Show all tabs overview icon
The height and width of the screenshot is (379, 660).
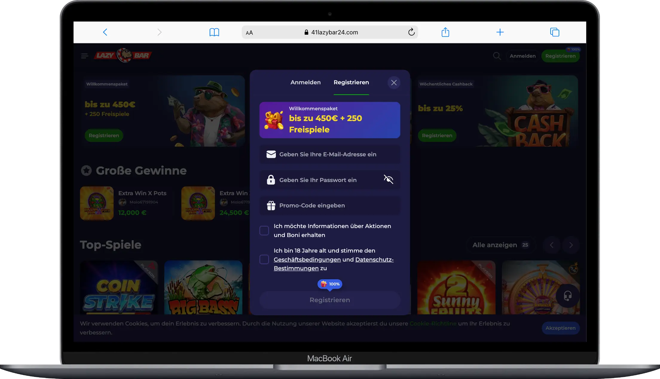coord(554,32)
